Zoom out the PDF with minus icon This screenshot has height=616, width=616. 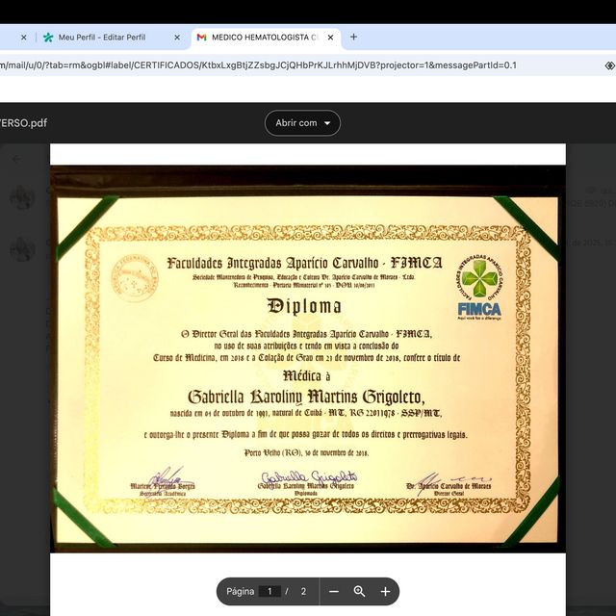(x=334, y=591)
